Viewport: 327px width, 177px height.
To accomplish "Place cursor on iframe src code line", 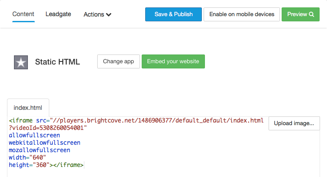I will click(x=136, y=120).
